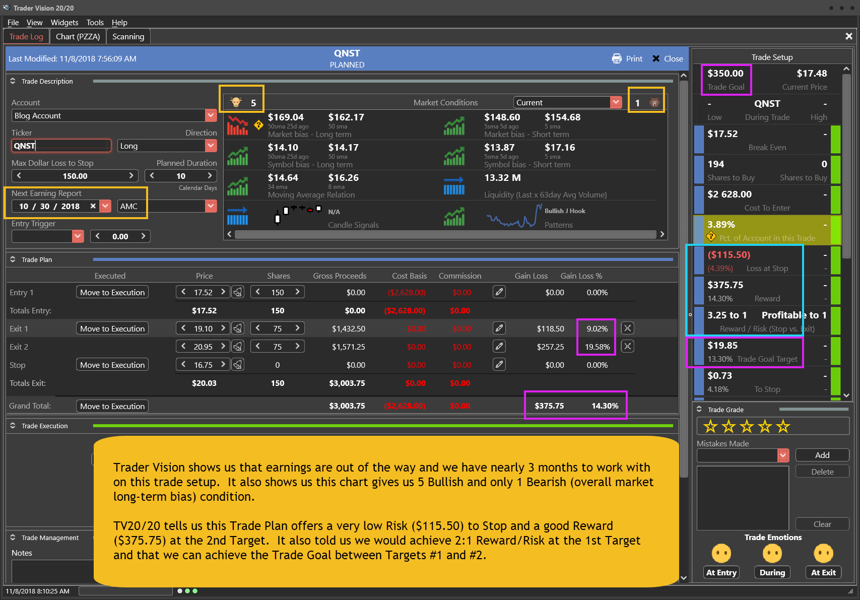This screenshot has height=600, width=860.
Task: Click question mark icon by long term market bias
Action: coord(258,125)
